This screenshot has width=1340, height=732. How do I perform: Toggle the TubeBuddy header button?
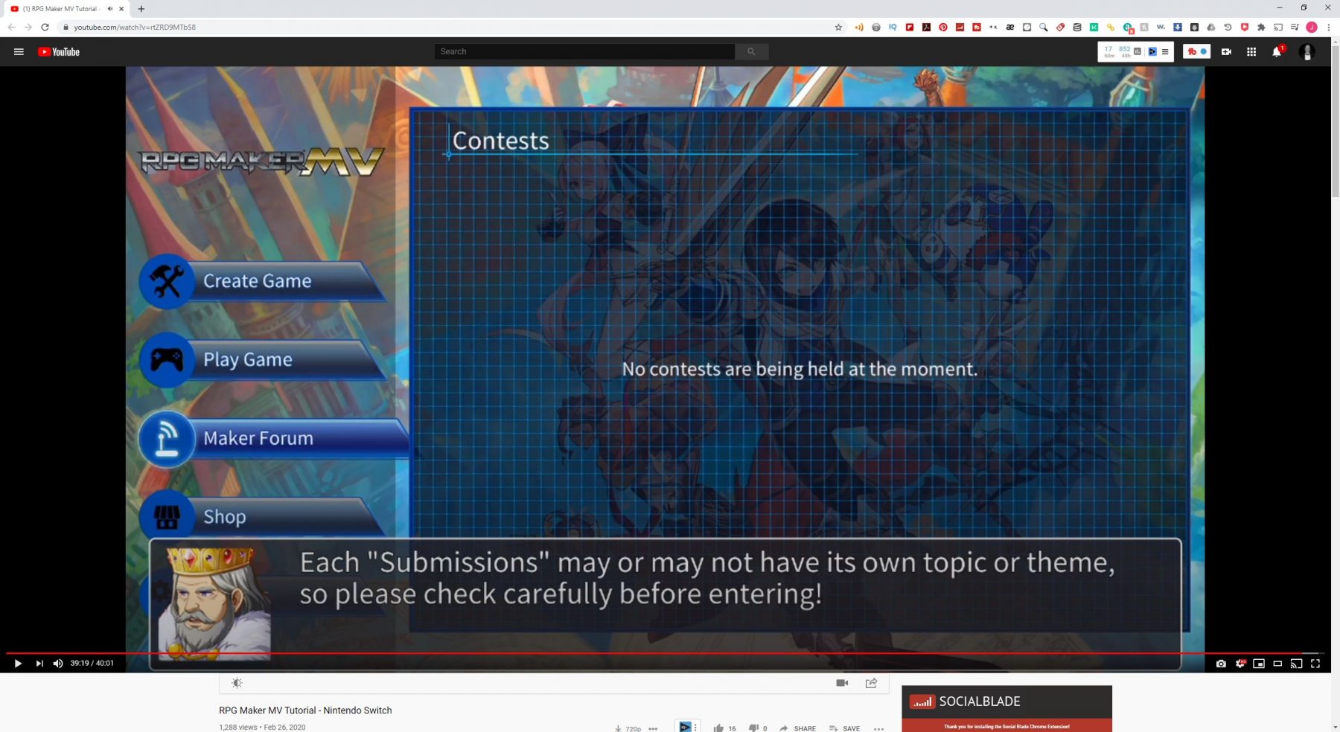pos(1196,51)
